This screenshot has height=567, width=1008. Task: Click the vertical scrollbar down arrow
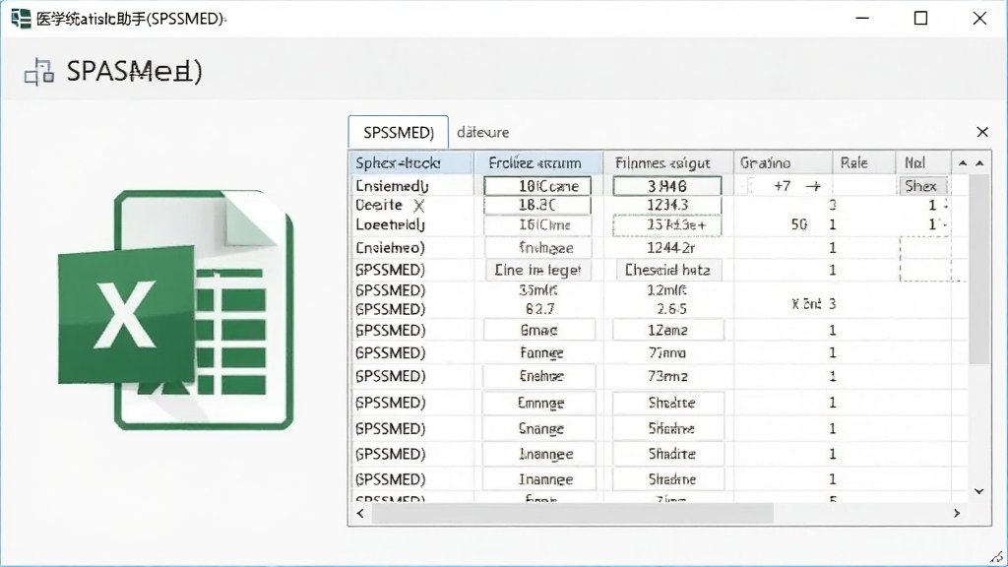979,491
